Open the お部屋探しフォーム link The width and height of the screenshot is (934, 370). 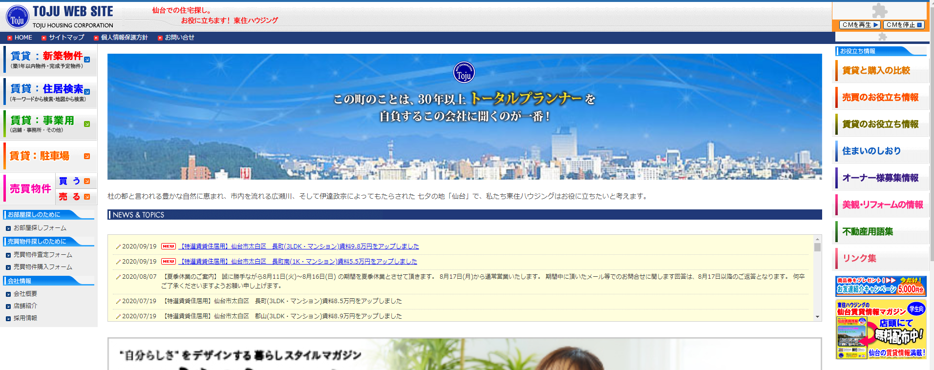click(x=40, y=228)
